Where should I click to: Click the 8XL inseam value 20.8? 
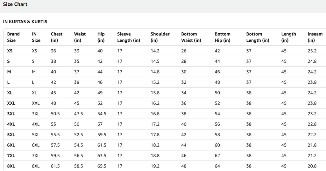pos(312,166)
